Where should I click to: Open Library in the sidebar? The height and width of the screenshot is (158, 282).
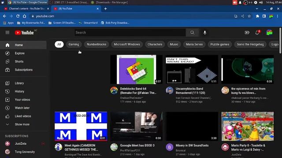(23, 83)
